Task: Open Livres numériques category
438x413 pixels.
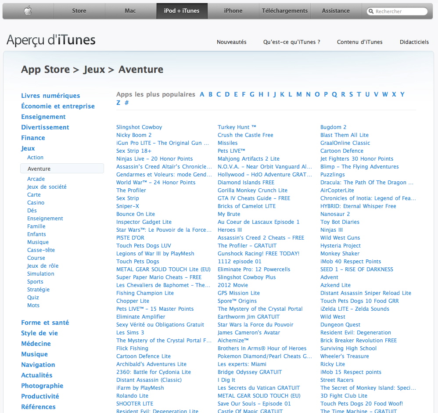Action: coord(50,96)
